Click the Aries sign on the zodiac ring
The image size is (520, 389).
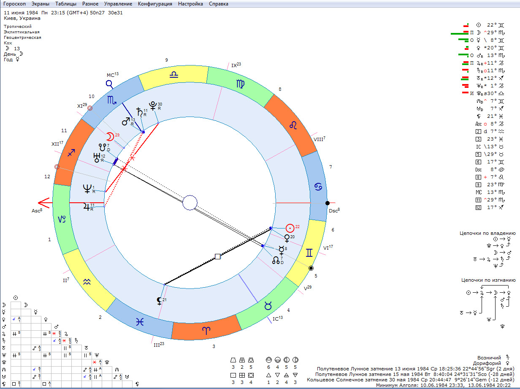click(205, 331)
